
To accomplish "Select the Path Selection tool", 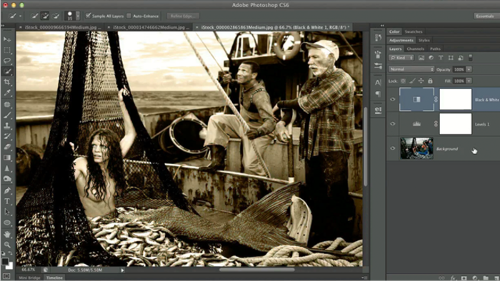I will pos(7,212).
